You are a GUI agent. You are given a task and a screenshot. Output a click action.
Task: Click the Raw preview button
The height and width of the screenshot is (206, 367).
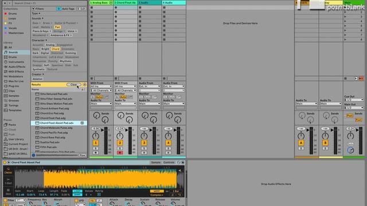[83, 155]
